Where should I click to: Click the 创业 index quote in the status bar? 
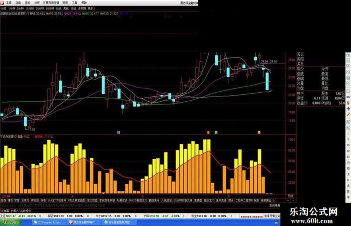tap(212, 216)
